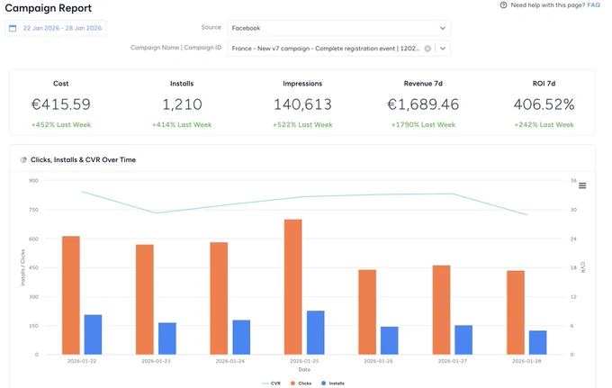The image size is (612, 388).
Task: Click the Revenue 7d value €1,689.46
Action: (x=423, y=104)
